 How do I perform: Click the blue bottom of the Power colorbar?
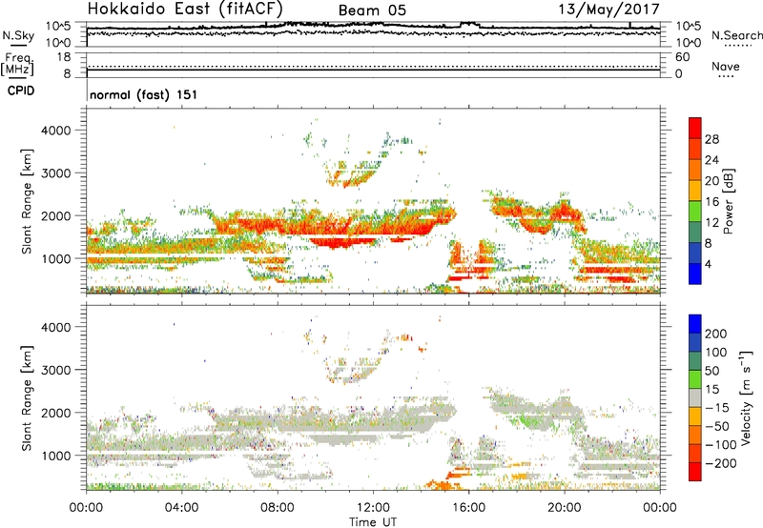(x=695, y=274)
